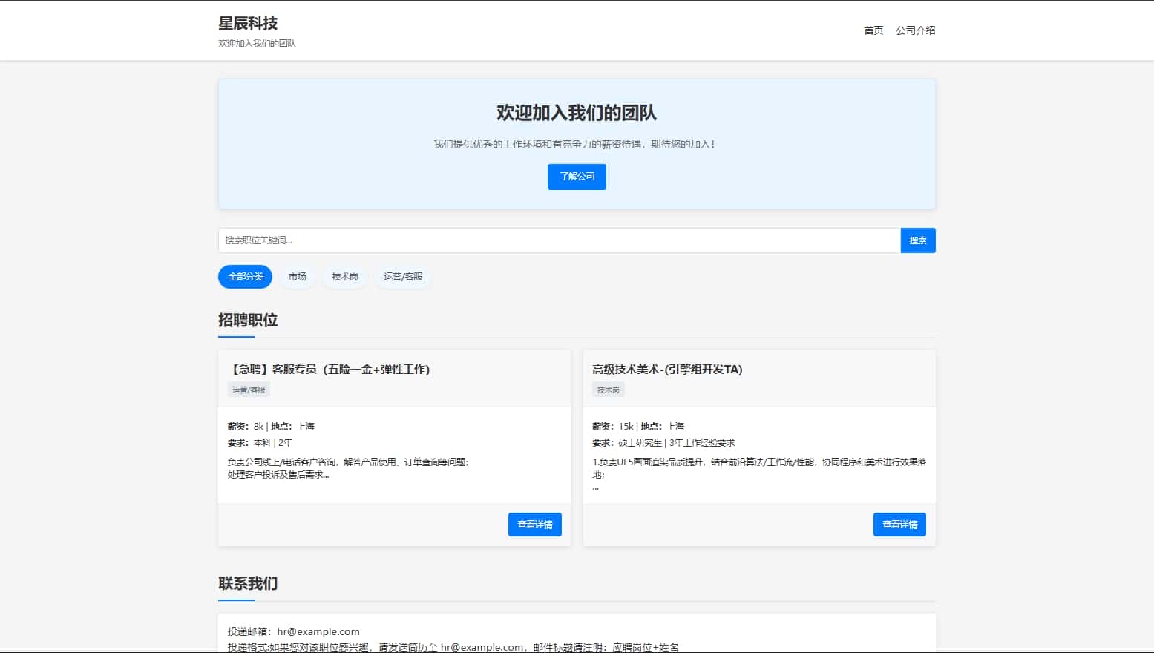The height and width of the screenshot is (653, 1154).
Task: Click the 联系我们 section heading
Action: (248, 583)
